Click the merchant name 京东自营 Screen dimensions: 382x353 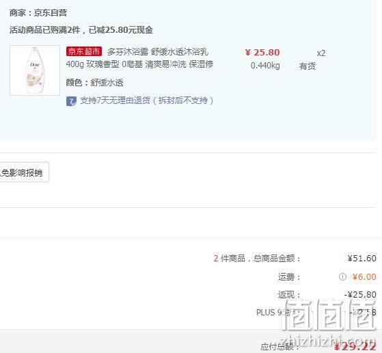click(x=51, y=13)
